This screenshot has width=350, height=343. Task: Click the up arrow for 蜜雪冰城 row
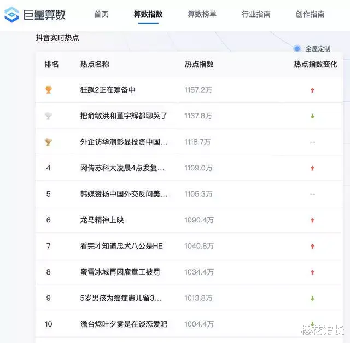(x=312, y=272)
